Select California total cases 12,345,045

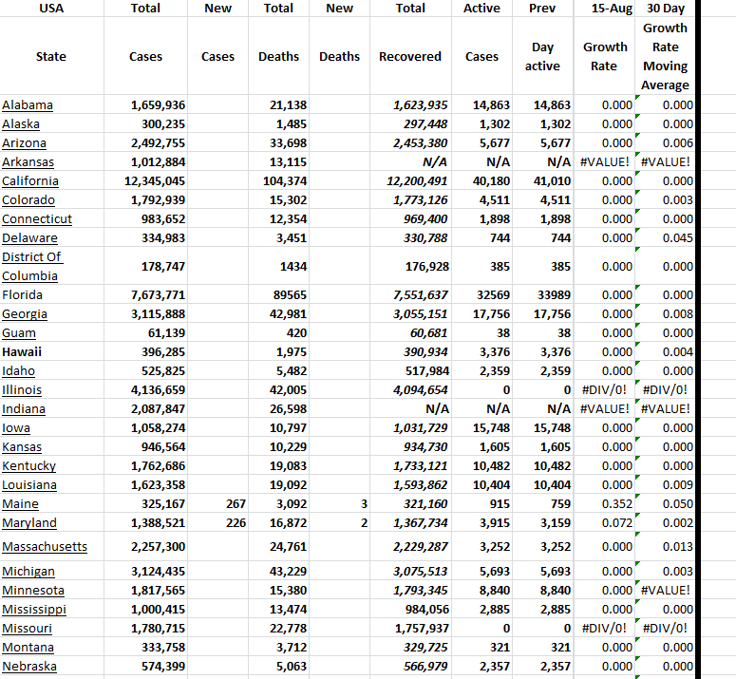[145, 181]
